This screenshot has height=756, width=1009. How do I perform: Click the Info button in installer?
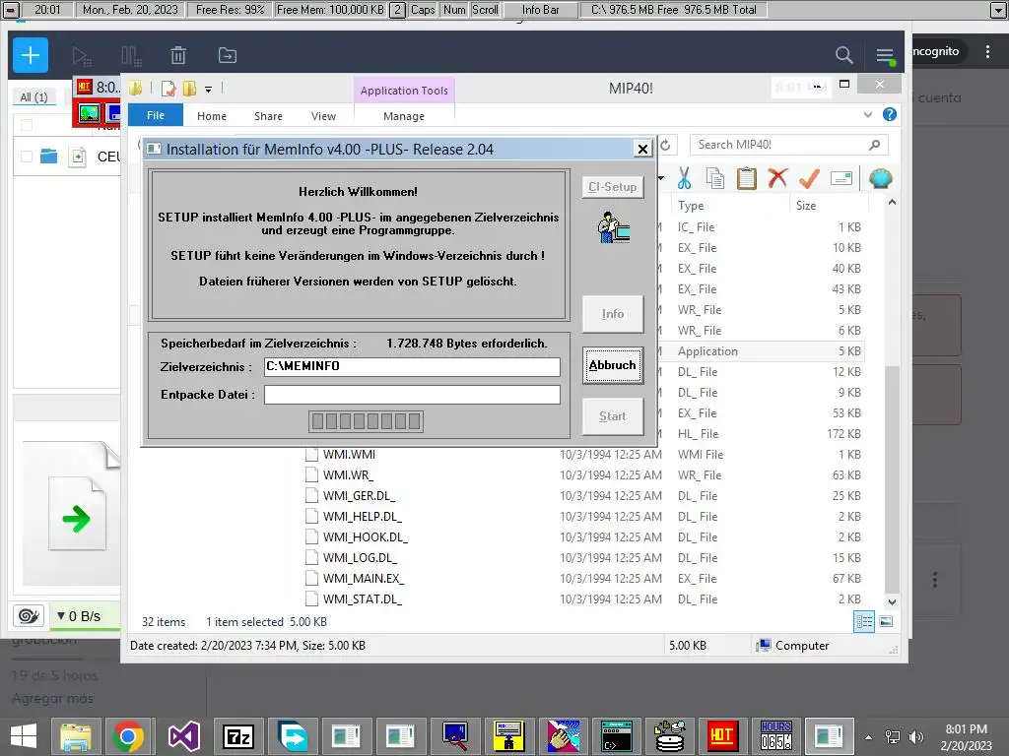613,314
